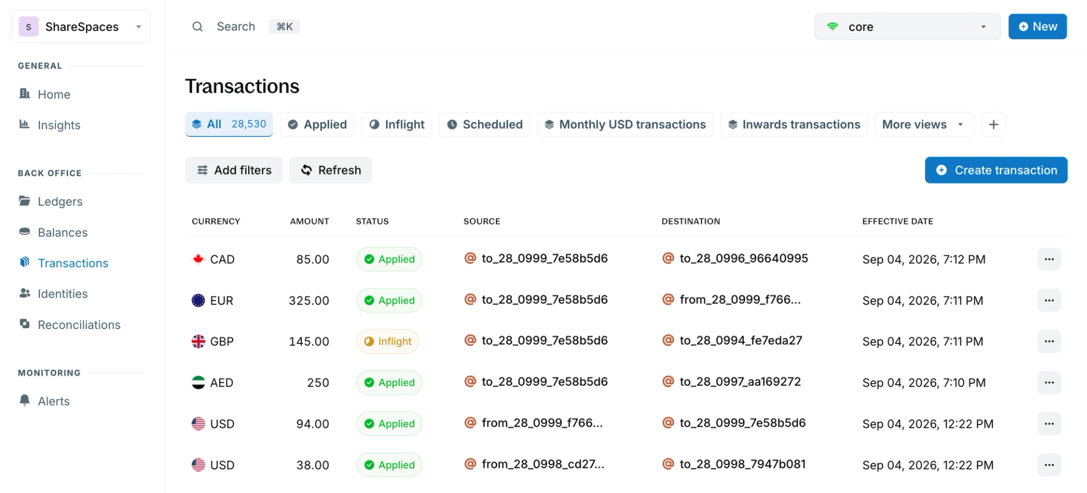Viewport: 1087px width, 493px height.
Task: Open Monthly USD transactions view
Action: click(625, 125)
